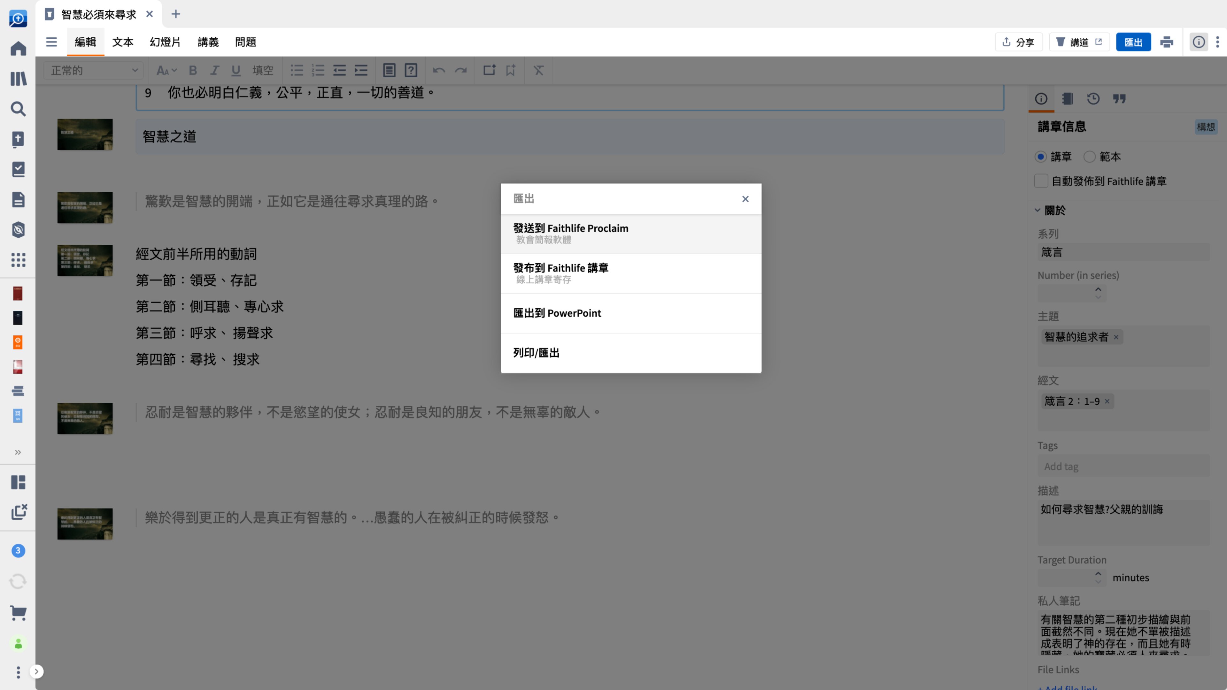Open the kebab menu in the header
The image size is (1227, 690).
click(1217, 42)
